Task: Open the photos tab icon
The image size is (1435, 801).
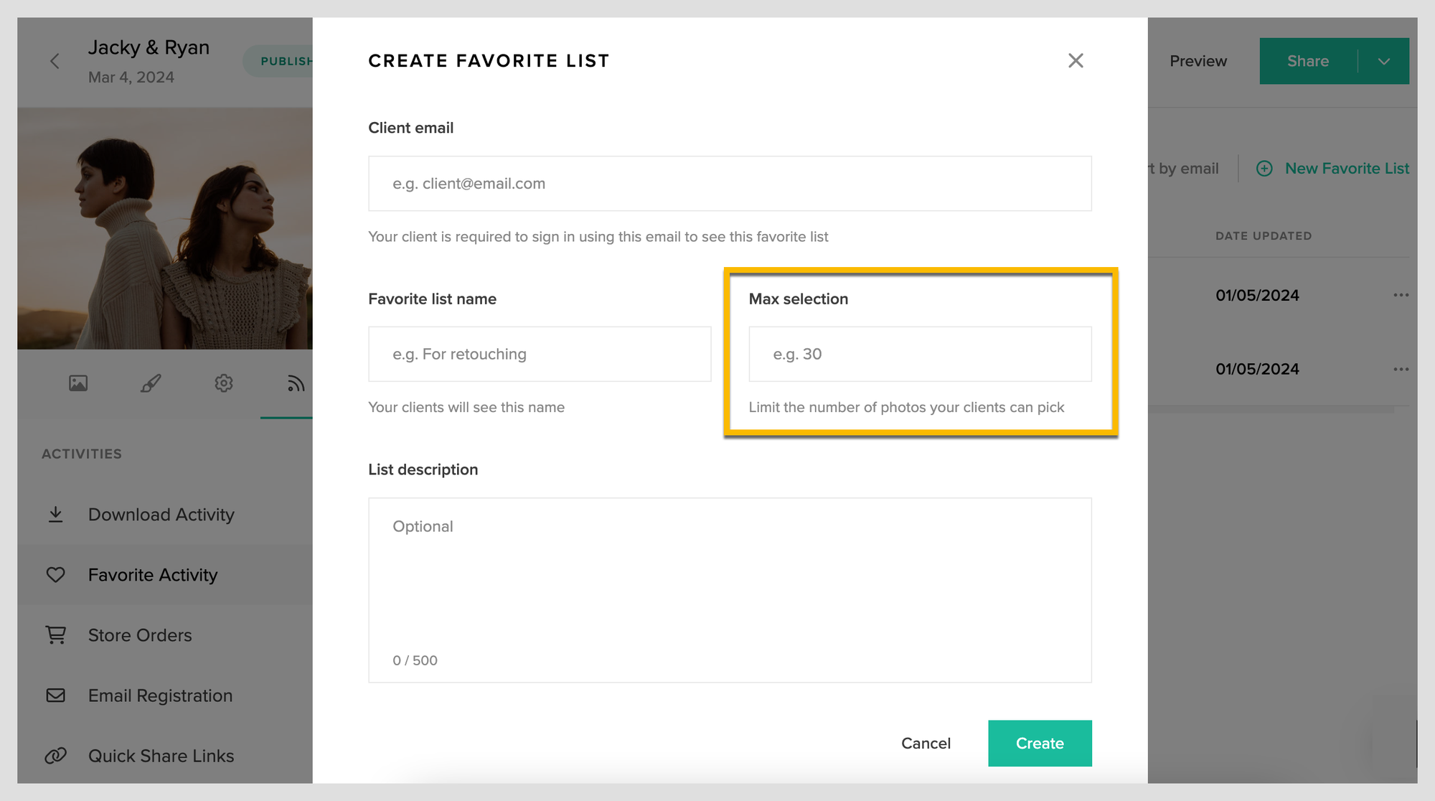Action: pos(78,383)
